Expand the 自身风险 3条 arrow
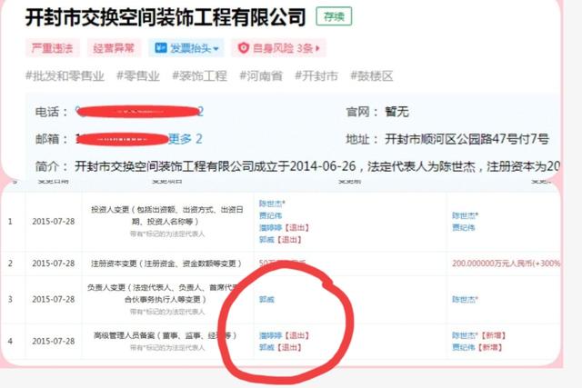This screenshot has height=388, width=582. [x=317, y=48]
